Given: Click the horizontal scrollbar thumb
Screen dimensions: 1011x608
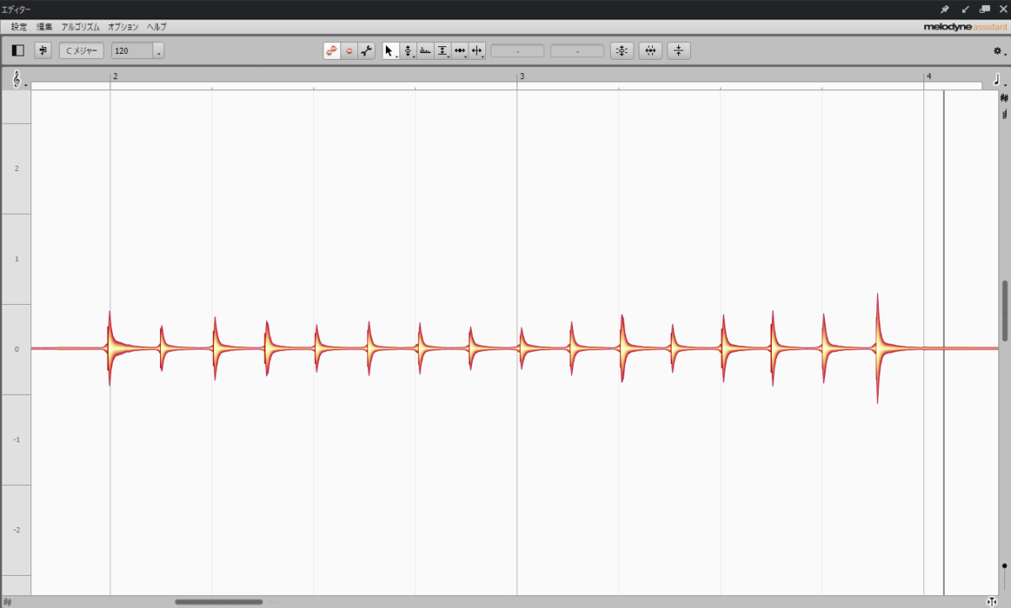Looking at the screenshot, I should click(219, 602).
